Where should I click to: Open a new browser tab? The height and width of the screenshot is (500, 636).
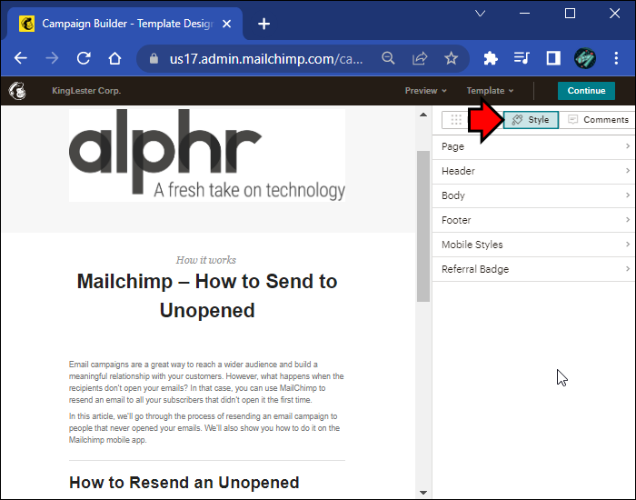pyautogui.click(x=263, y=24)
